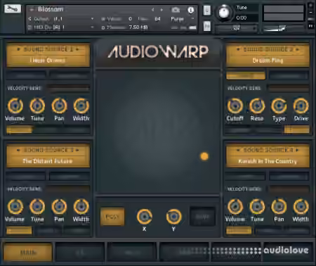Screen dimensions: 316x266
Task: Select next sound for Sound Source 3
Action: coord(77,150)
